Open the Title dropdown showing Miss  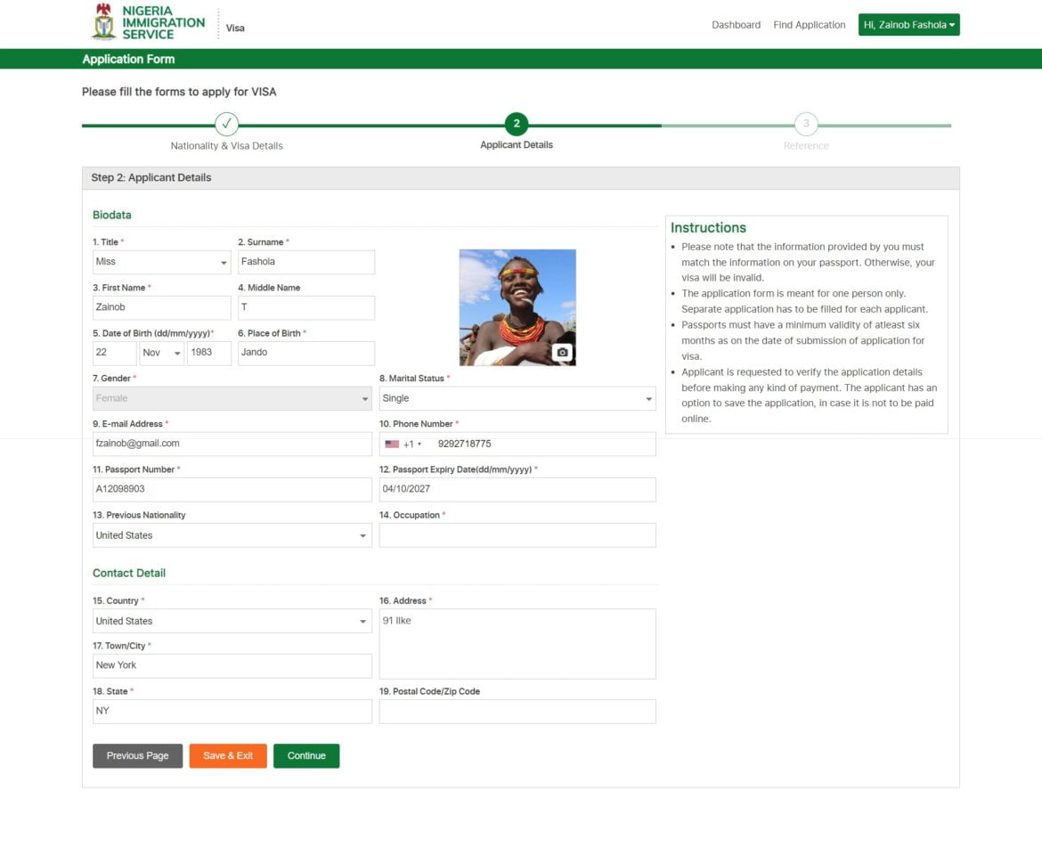(162, 262)
